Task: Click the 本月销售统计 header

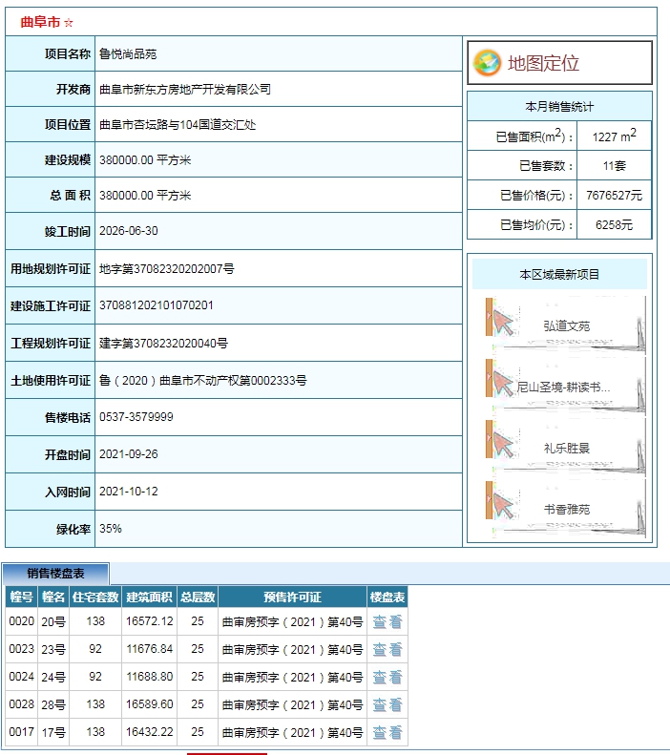Action: [560, 106]
